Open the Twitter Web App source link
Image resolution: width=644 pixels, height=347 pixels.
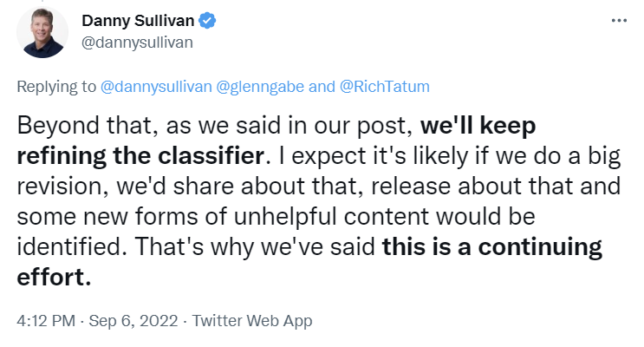point(251,320)
